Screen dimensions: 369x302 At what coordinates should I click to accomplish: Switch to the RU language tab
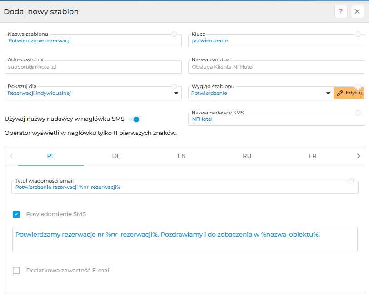point(247,156)
